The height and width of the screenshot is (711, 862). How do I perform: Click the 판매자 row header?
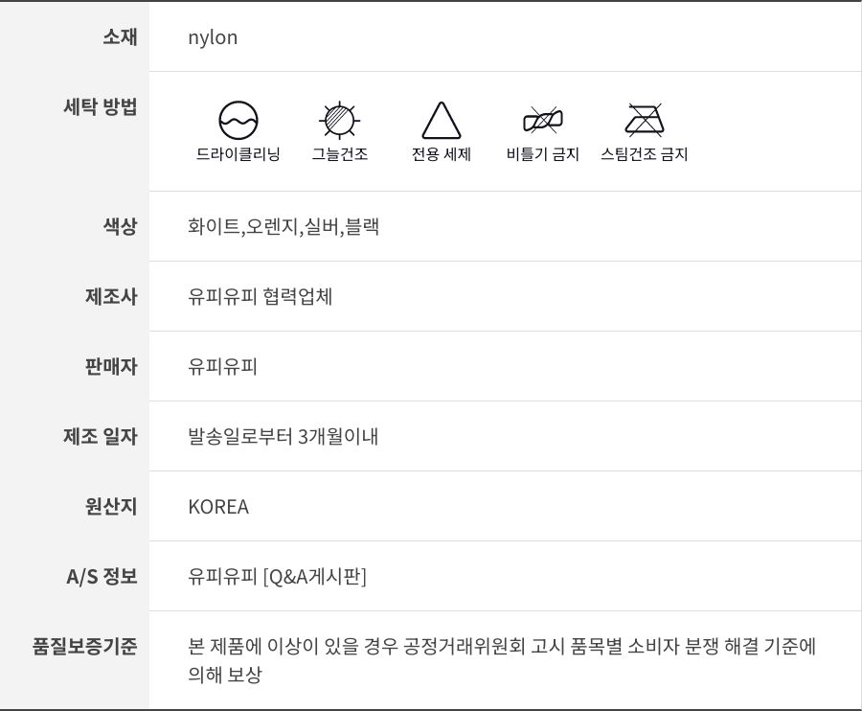(x=110, y=367)
